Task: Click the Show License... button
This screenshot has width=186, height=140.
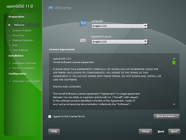Action: coord(166,117)
